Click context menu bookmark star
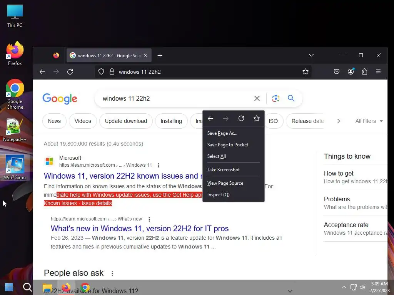 click(257, 118)
